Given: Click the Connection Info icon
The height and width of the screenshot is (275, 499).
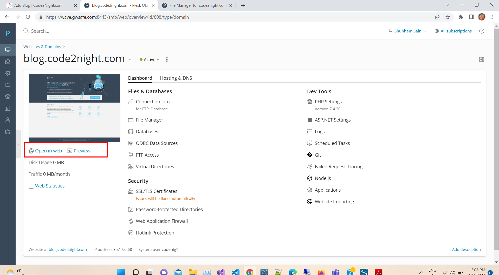Looking at the screenshot, I should click(131, 102).
